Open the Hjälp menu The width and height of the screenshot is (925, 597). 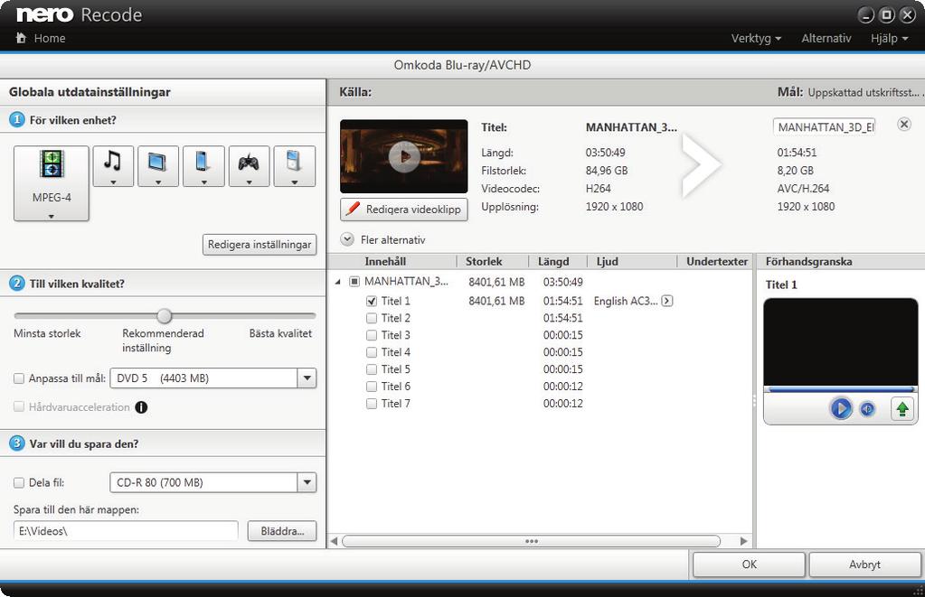point(889,38)
